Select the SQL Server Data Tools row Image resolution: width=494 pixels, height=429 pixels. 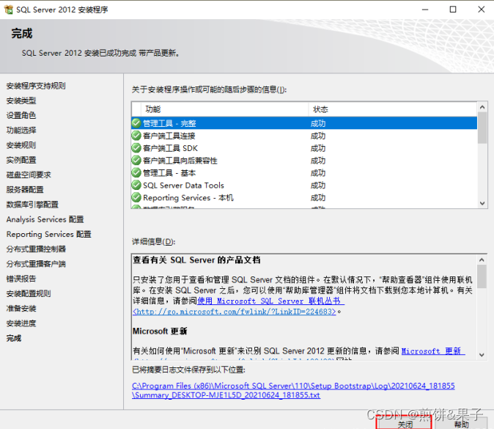click(304, 185)
